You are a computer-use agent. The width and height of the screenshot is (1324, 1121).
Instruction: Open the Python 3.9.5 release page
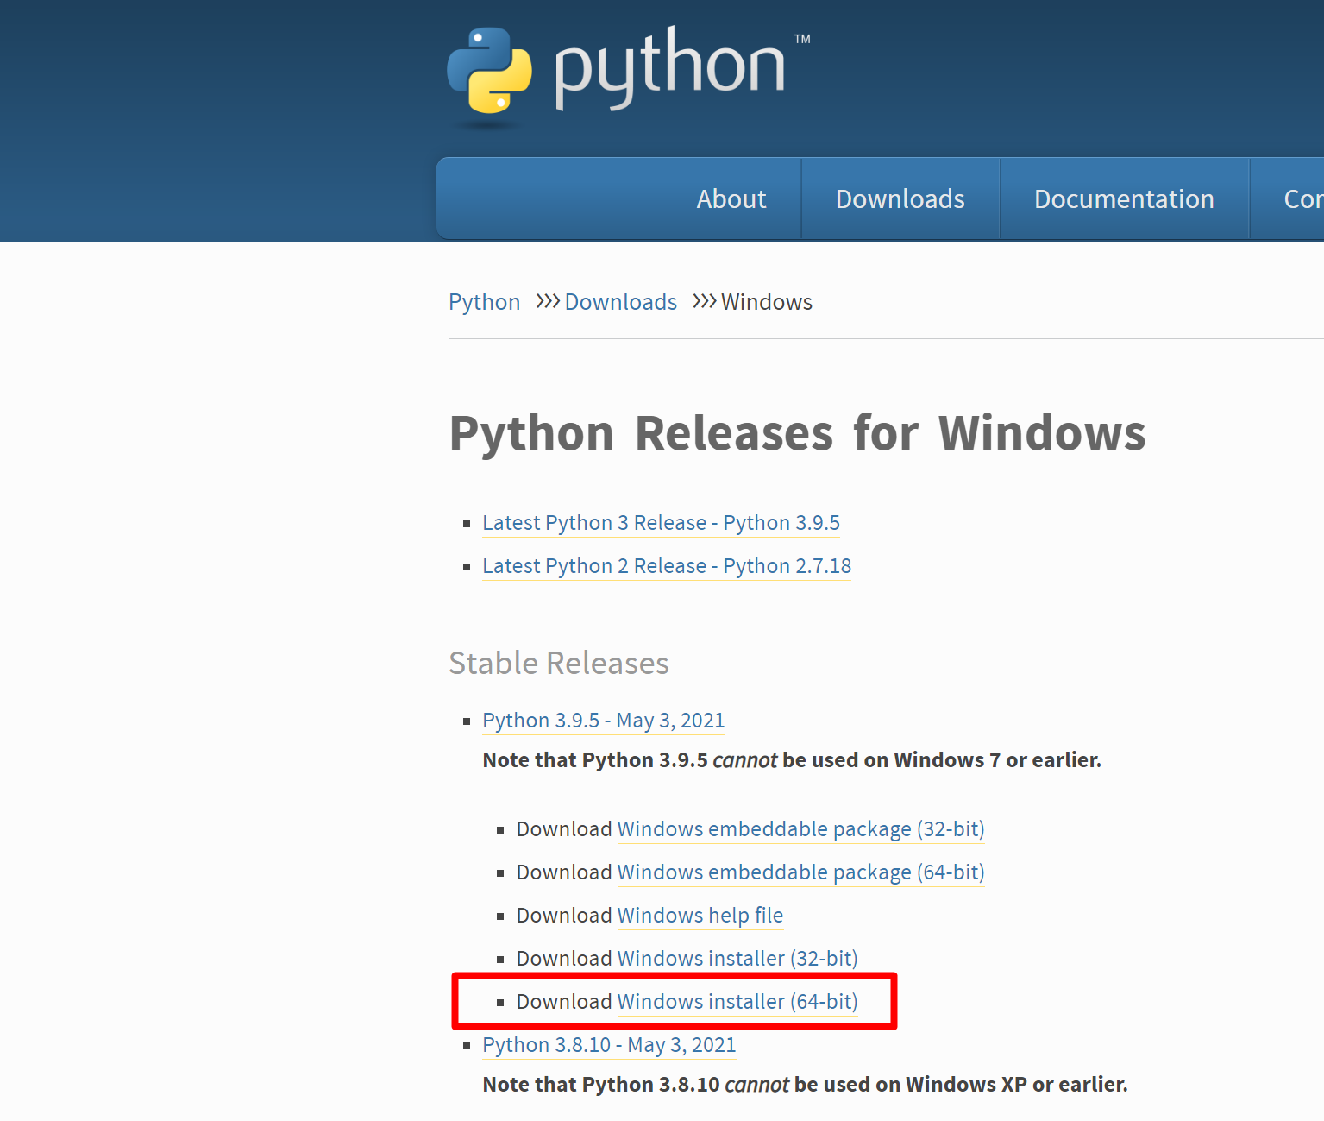tap(603, 721)
